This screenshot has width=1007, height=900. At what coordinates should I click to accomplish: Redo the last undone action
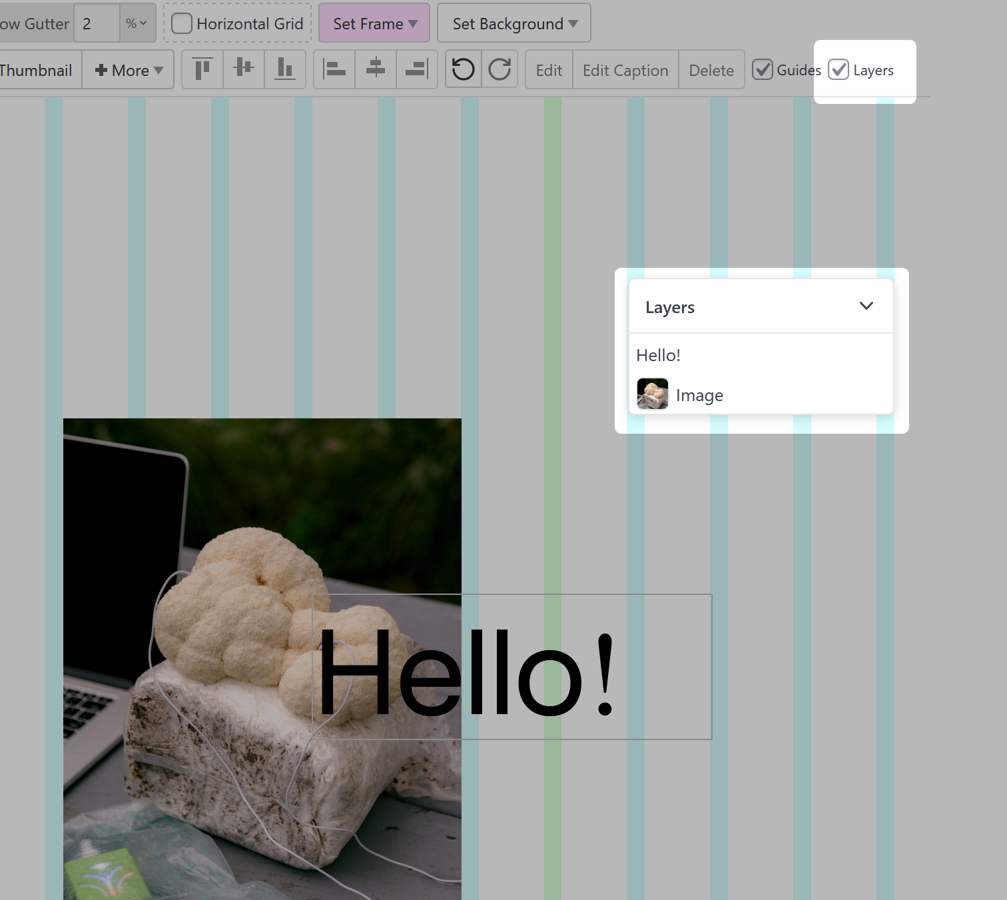[500, 69]
